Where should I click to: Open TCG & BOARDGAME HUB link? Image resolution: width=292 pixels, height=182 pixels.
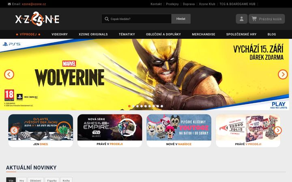237,4
